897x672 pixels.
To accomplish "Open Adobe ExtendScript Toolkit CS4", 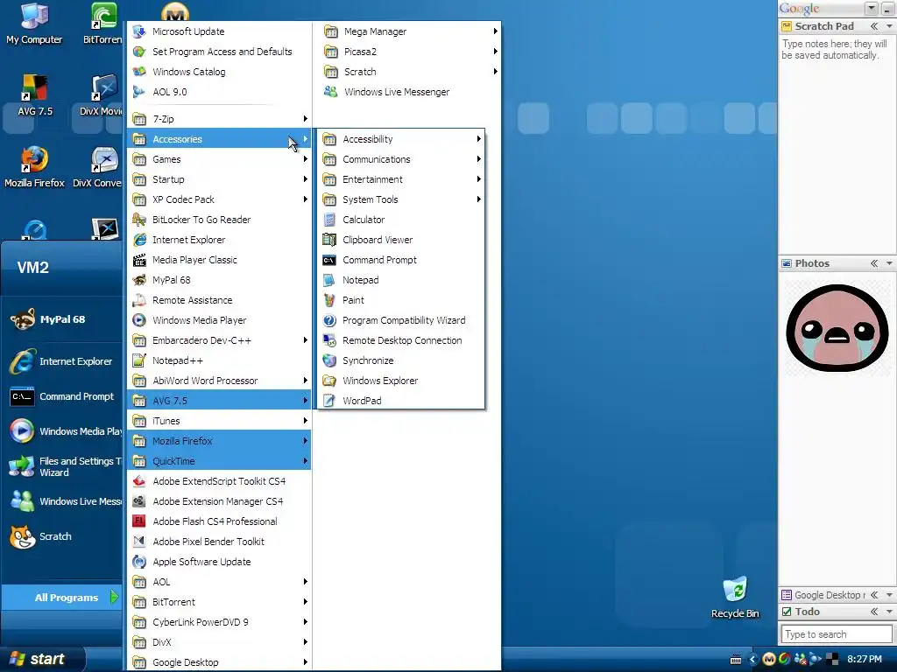I will click(x=220, y=481).
